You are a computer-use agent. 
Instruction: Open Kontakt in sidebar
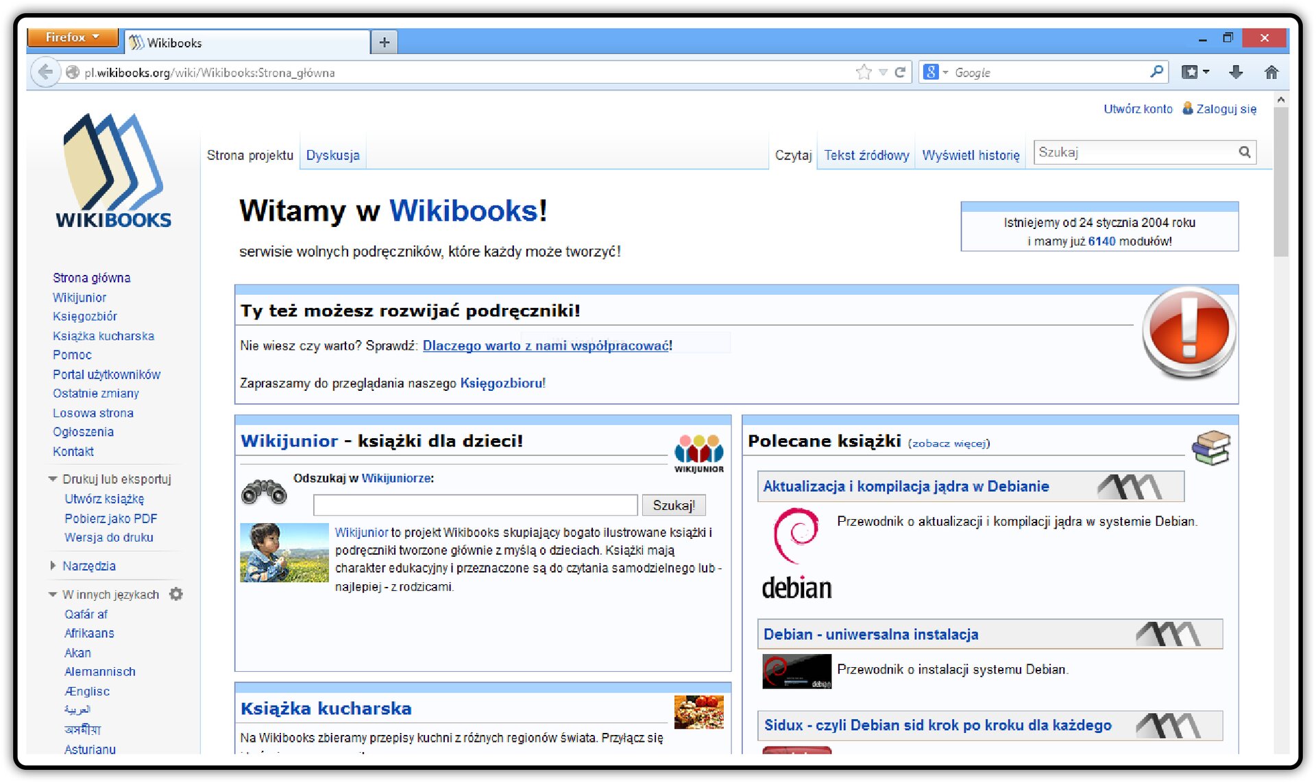[x=73, y=451]
